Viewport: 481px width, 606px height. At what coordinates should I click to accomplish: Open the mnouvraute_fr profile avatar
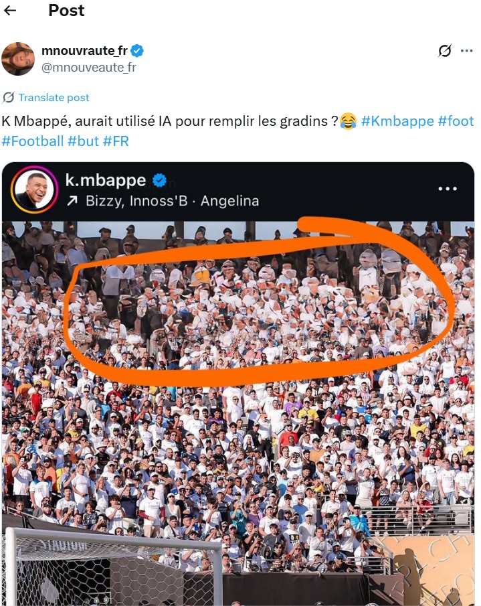tap(18, 59)
